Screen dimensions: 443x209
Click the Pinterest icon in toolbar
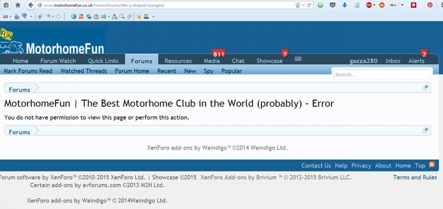430,5
